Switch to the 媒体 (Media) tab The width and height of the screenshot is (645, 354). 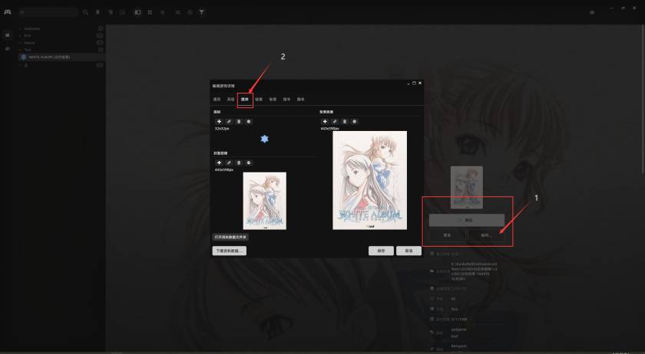245,100
